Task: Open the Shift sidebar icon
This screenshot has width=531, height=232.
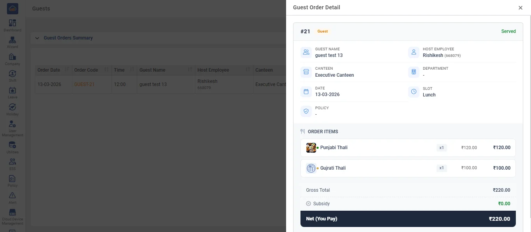Action: (12, 76)
